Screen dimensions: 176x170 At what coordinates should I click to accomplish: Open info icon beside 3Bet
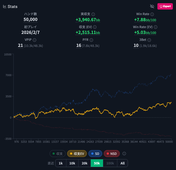149,40
